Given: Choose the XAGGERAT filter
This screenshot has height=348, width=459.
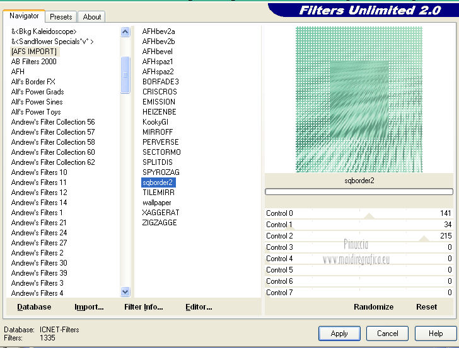Looking at the screenshot, I should 161,213.
